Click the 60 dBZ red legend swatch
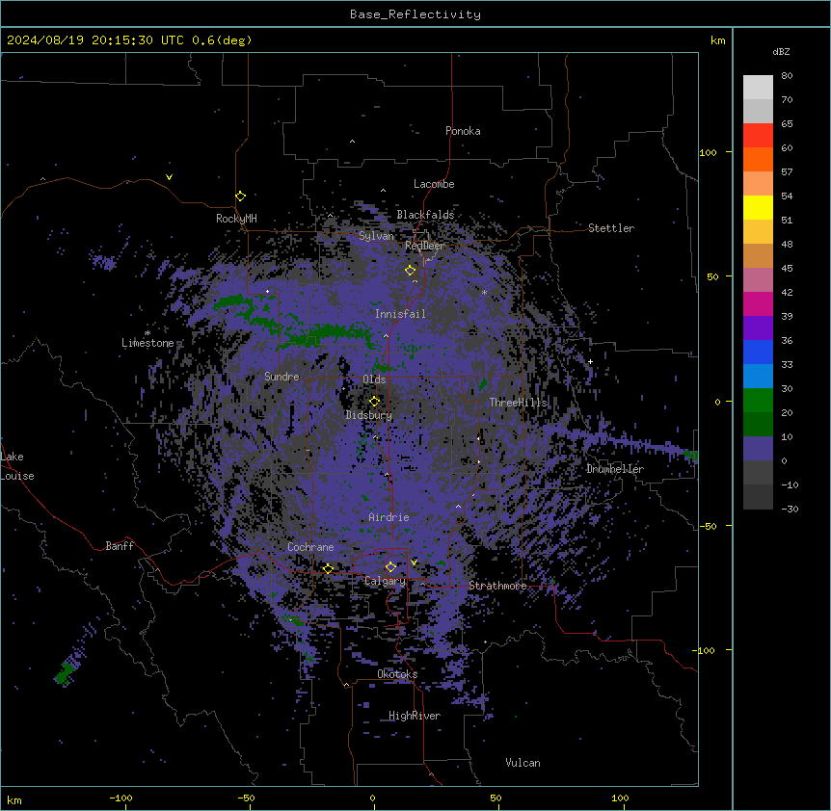Viewport: 831px width, 811px height. [x=758, y=135]
